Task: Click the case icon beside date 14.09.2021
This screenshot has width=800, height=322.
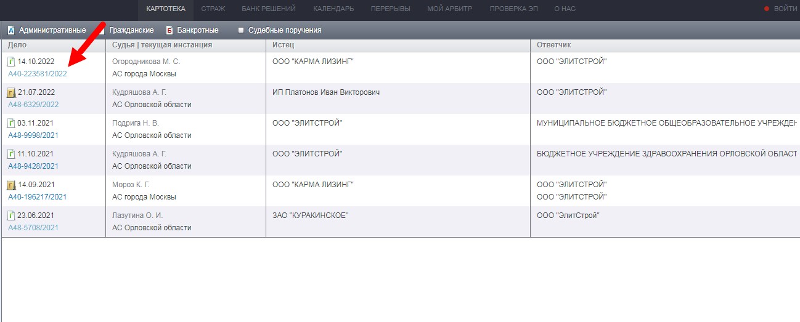Action: 11,185
